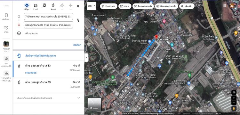Center map on my location
This screenshot has width=240, height=115.
[x=234, y=92]
